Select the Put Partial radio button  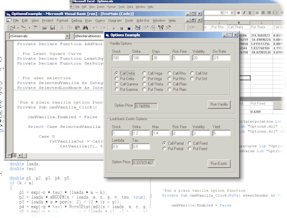tap(164, 149)
